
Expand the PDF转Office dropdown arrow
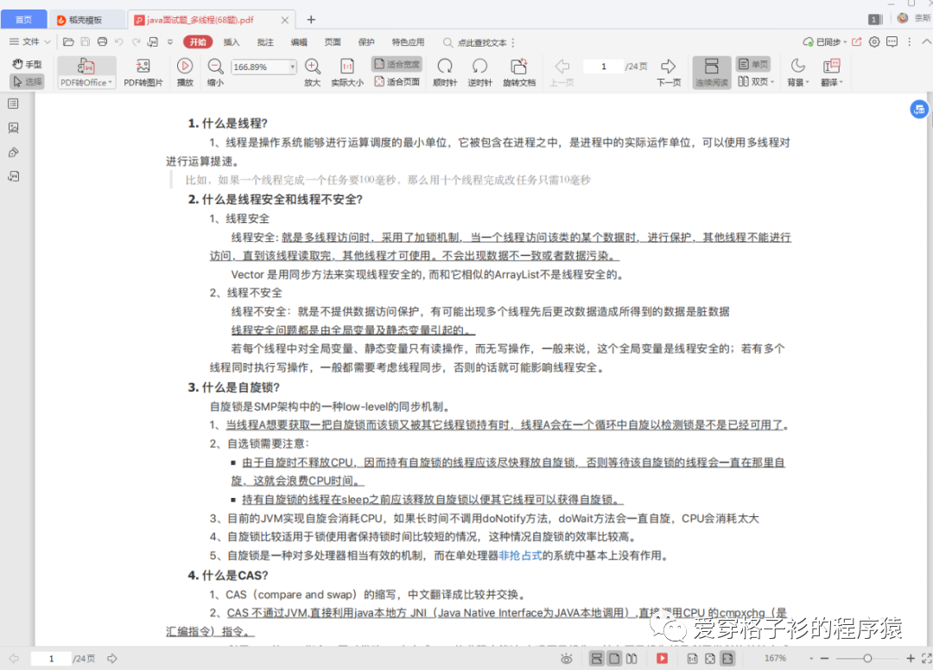[110, 82]
